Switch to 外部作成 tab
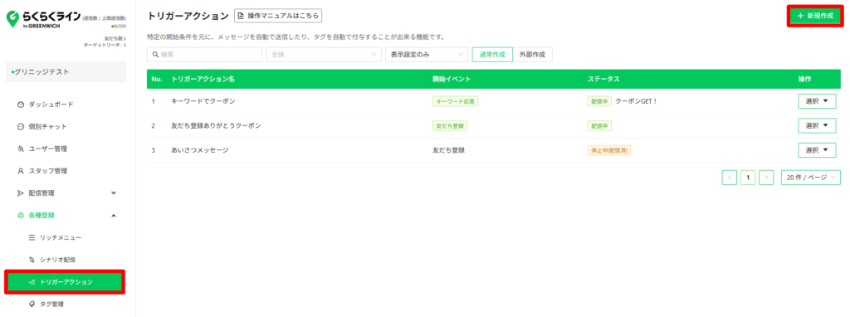Viewport: 850px width, 317px height. [532, 55]
